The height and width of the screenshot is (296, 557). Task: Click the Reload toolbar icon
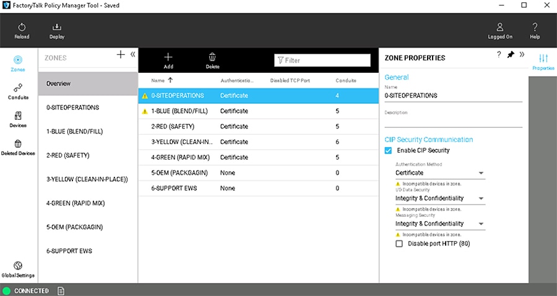coord(22,27)
